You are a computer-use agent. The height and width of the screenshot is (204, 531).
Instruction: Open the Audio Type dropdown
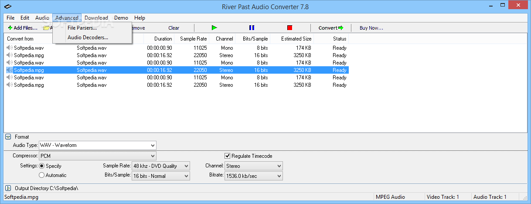pos(98,145)
